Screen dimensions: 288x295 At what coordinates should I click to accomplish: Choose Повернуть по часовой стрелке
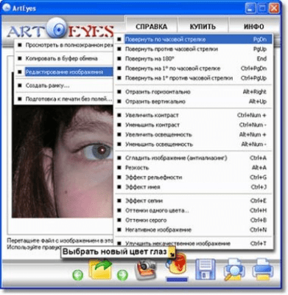[194, 39]
